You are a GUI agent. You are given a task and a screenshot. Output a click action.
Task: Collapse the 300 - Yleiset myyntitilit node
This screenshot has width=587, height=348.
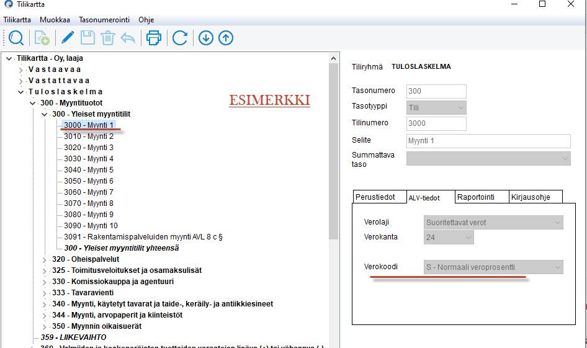[45, 115]
